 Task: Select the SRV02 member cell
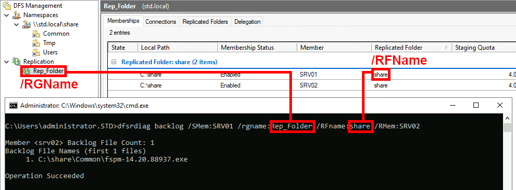309,85
